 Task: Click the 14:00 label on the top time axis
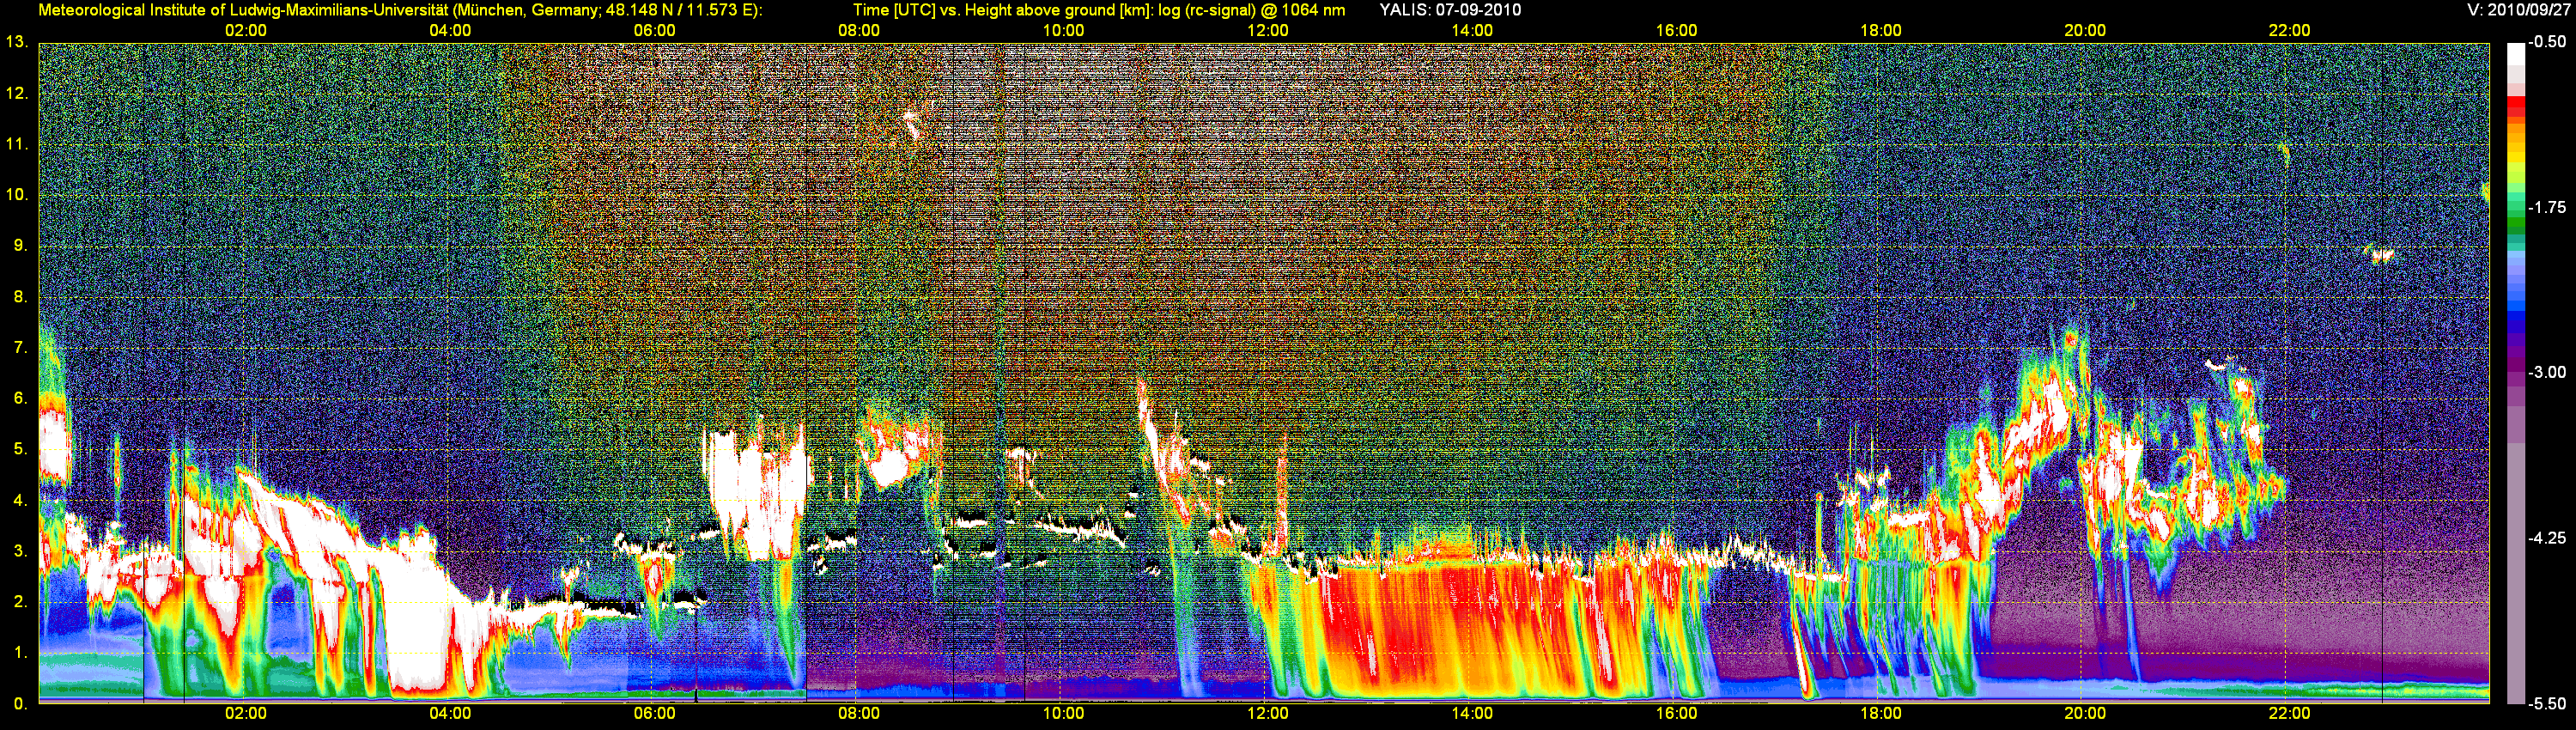point(1472,31)
